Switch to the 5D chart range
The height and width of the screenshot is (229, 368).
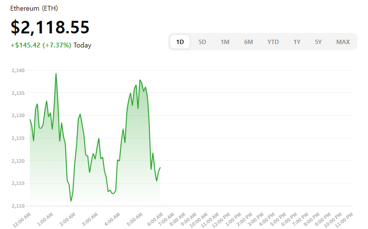[x=202, y=42]
